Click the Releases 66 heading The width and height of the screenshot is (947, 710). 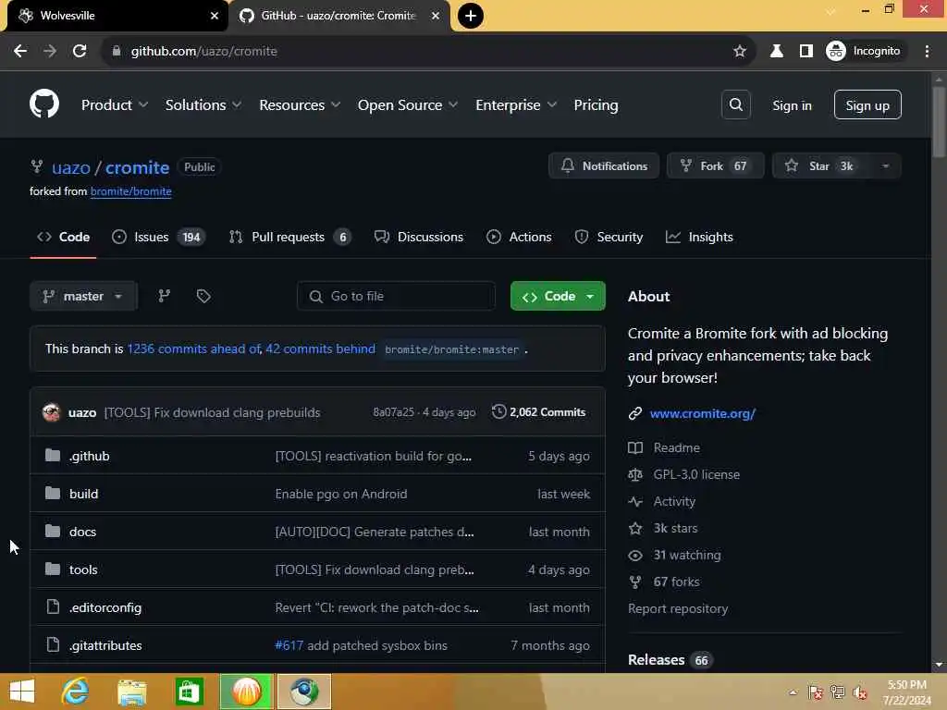pos(670,660)
